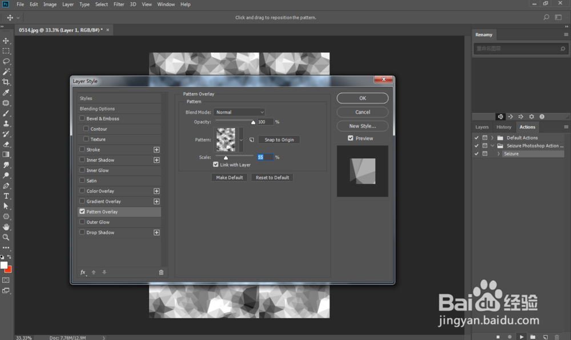Click the Scale percentage input field

point(265,157)
